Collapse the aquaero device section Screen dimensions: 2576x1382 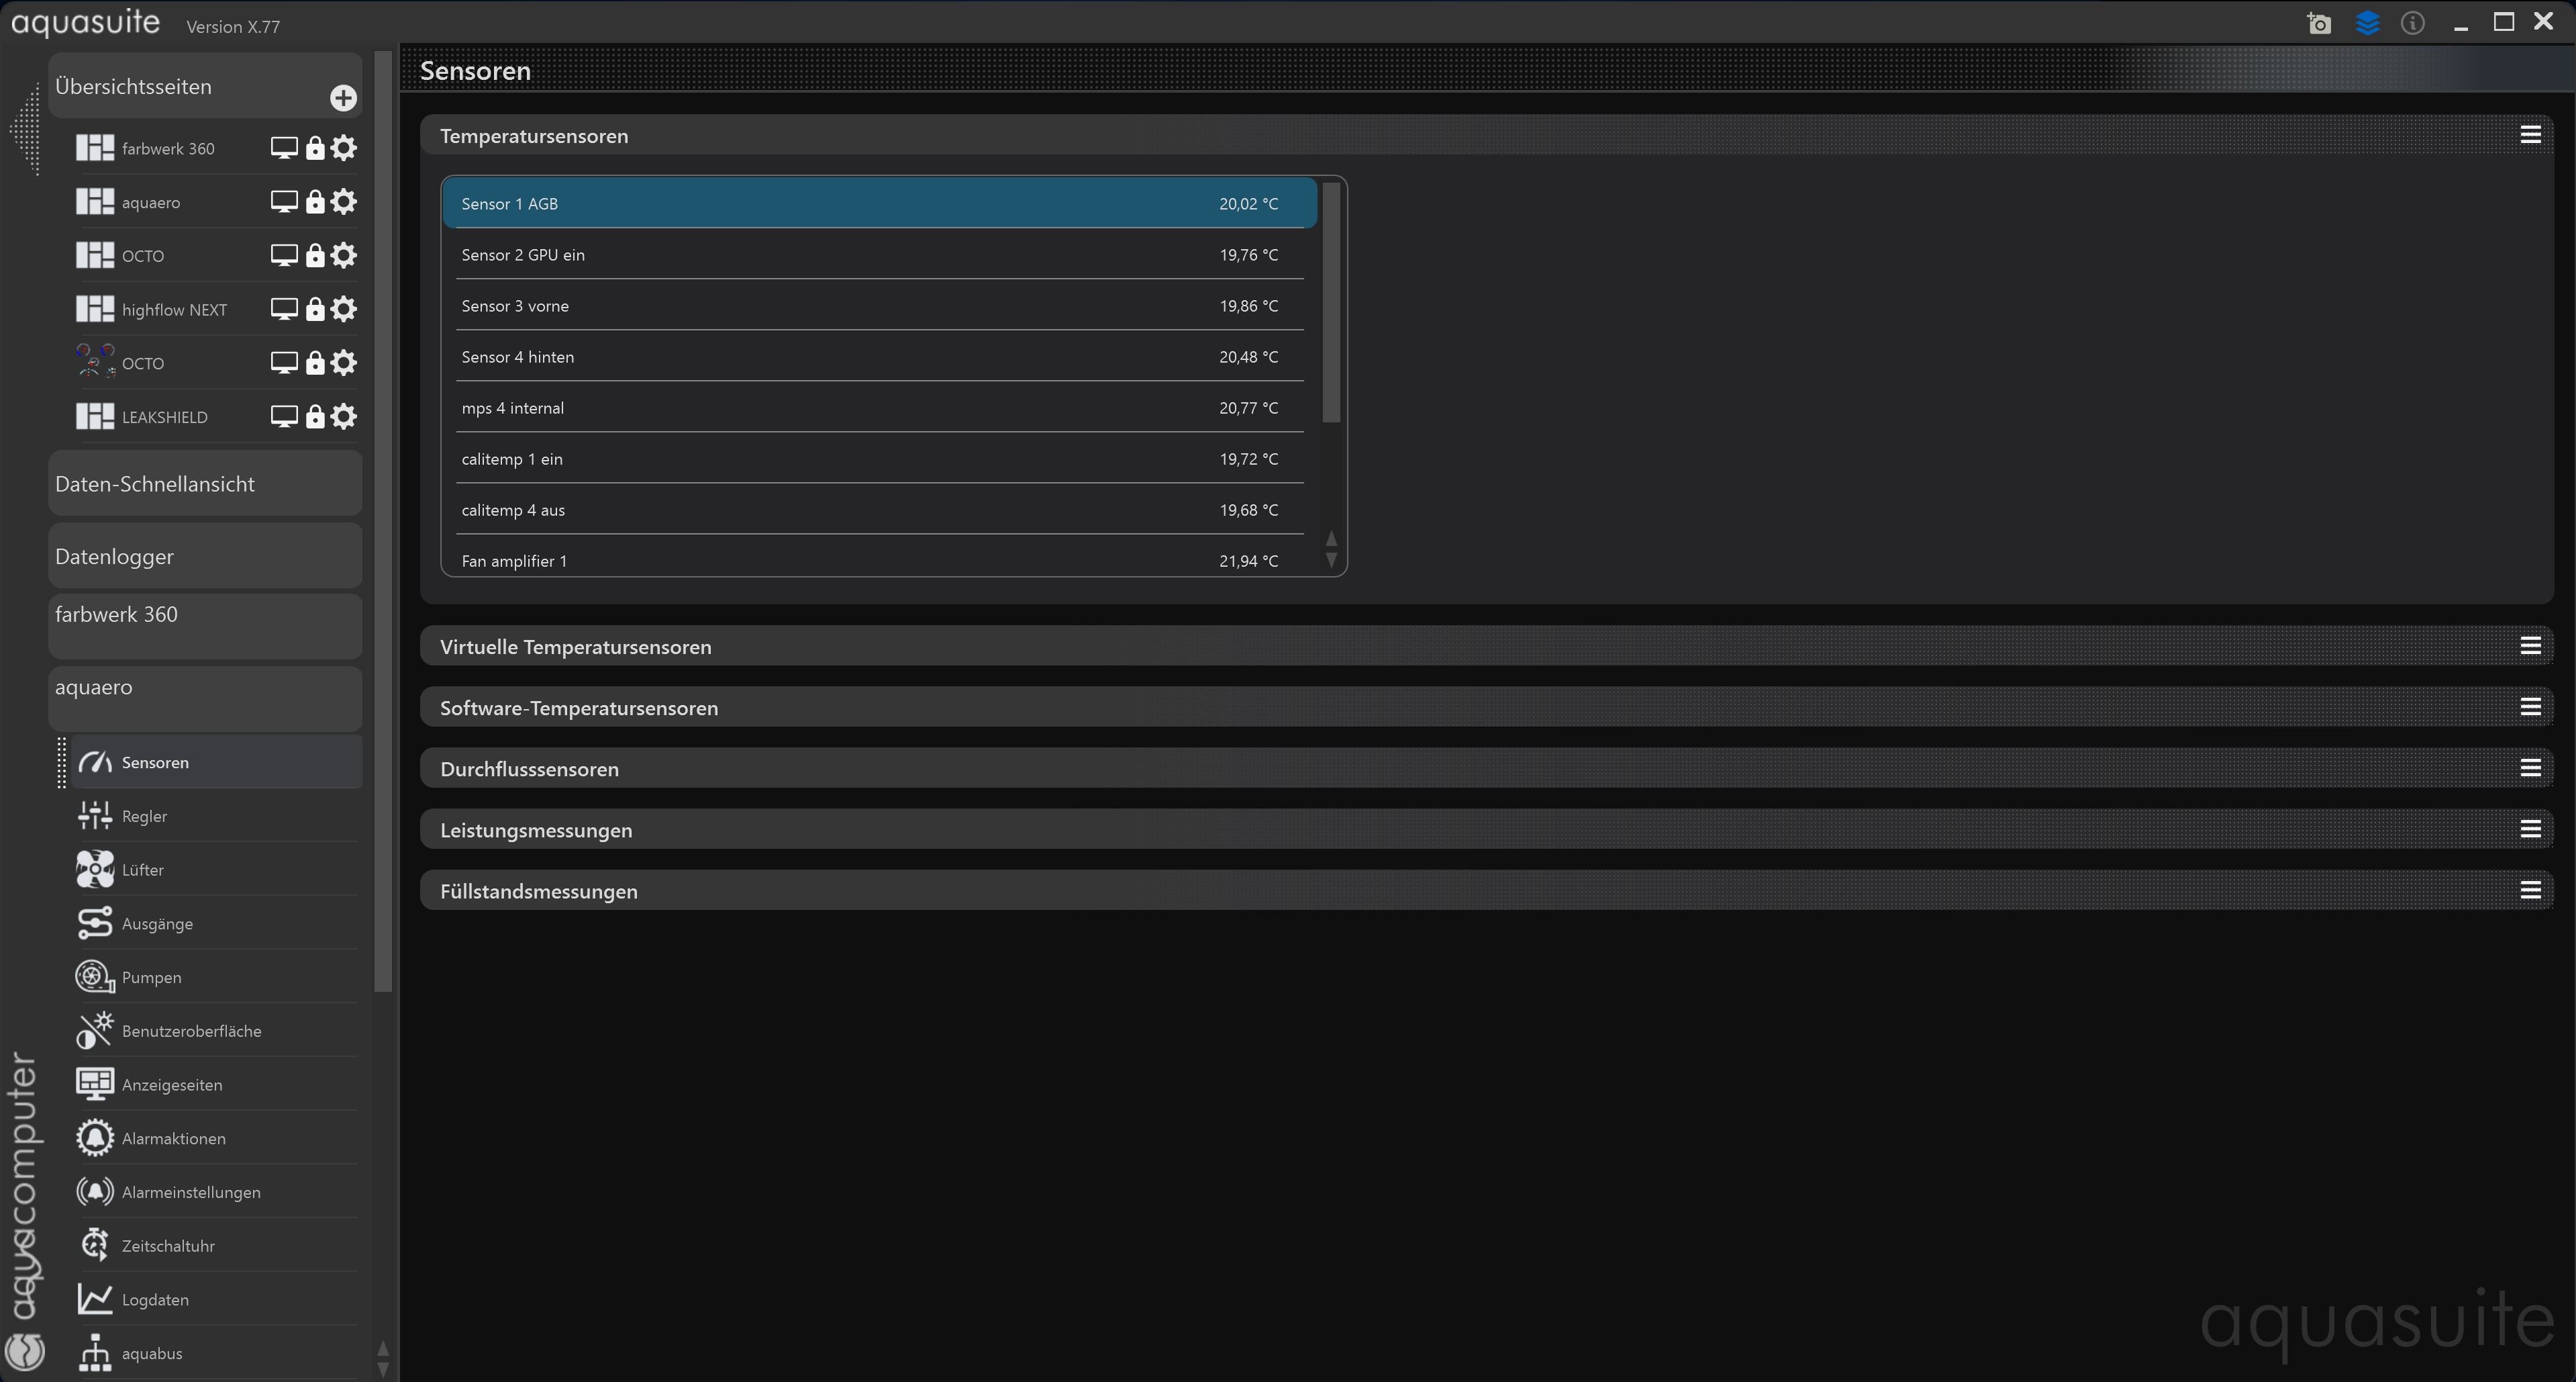click(x=205, y=698)
